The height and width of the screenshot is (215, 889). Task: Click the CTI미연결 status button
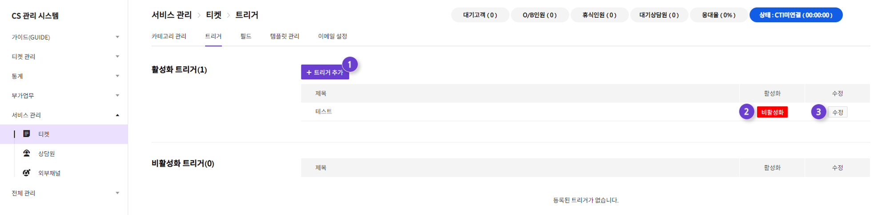click(796, 15)
